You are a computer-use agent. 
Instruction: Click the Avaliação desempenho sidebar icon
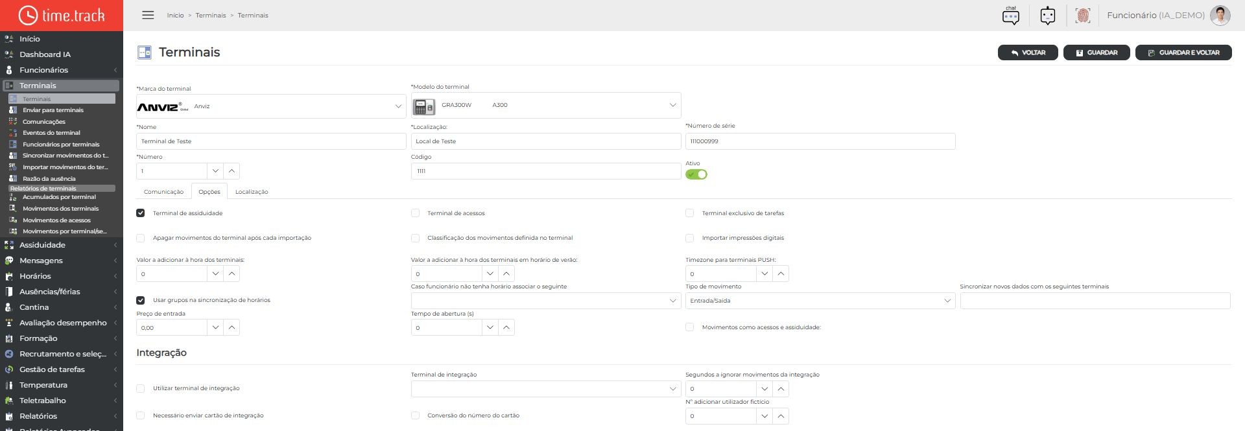[9, 323]
